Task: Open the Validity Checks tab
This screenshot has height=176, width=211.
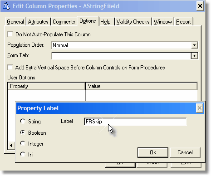Action: tap(133, 22)
